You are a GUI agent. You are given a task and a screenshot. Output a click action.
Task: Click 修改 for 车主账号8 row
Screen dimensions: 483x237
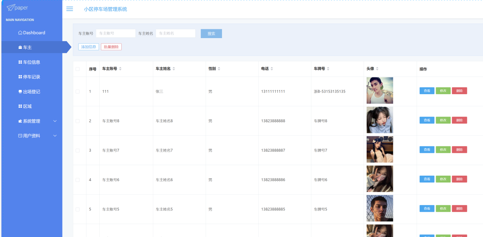click(x=443, y=120)
